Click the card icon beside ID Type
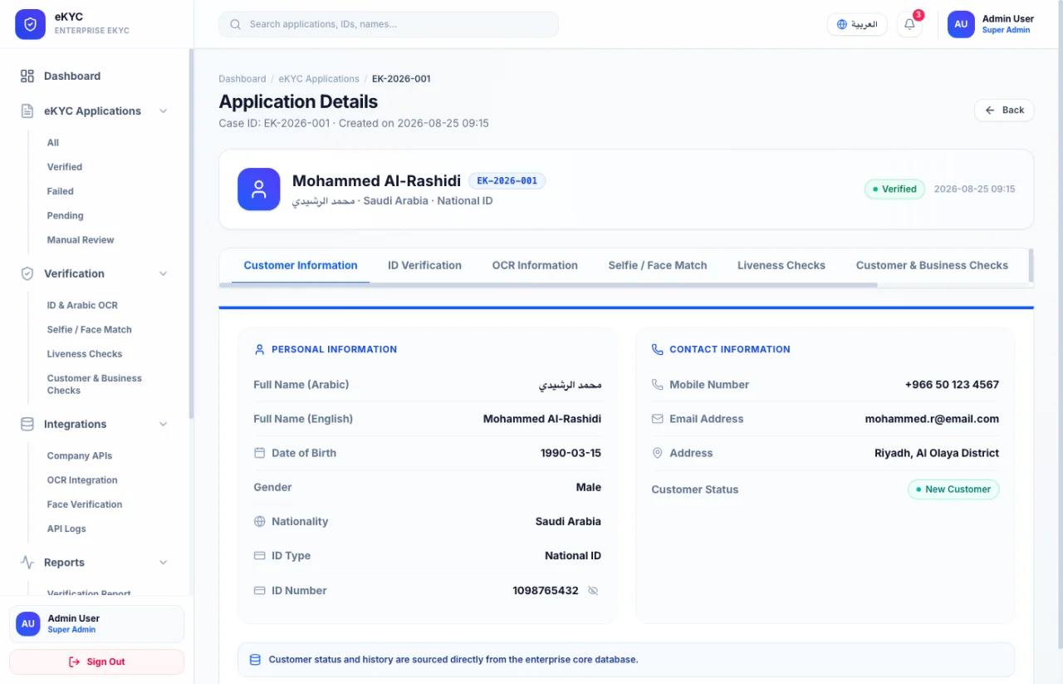The height and width of the screenshot is (684, 1063). point(260,555)
